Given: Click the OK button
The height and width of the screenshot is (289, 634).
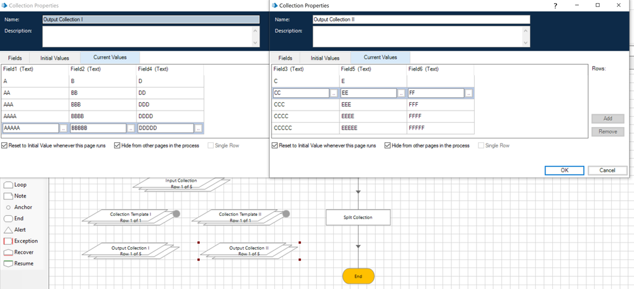Looking at the screenshot, I should point(564,170).
